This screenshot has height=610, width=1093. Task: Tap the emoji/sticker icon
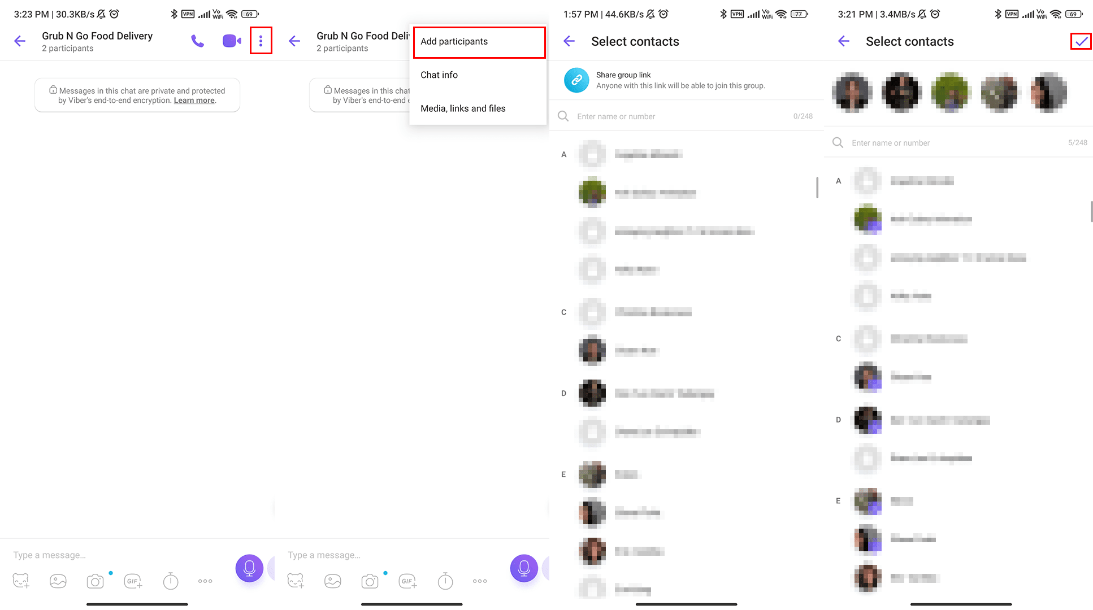coord(20,581)
